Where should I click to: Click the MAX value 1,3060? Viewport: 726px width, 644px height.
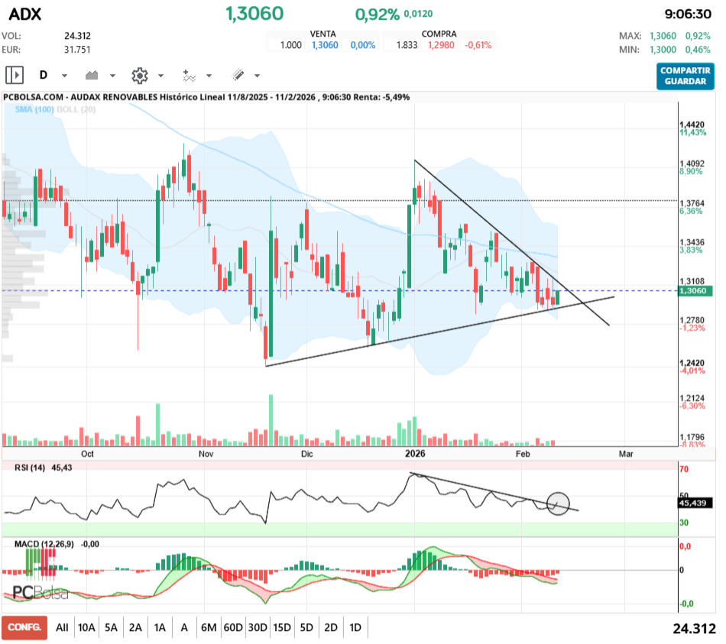pos(663,36)
